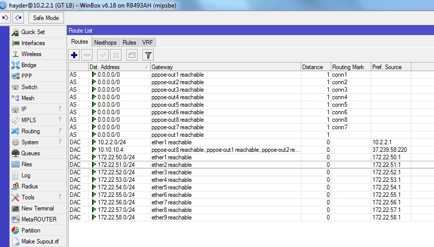Expand the Routing submenu arrow
Screen dimensions: 434x247
(x=61, y=131)
